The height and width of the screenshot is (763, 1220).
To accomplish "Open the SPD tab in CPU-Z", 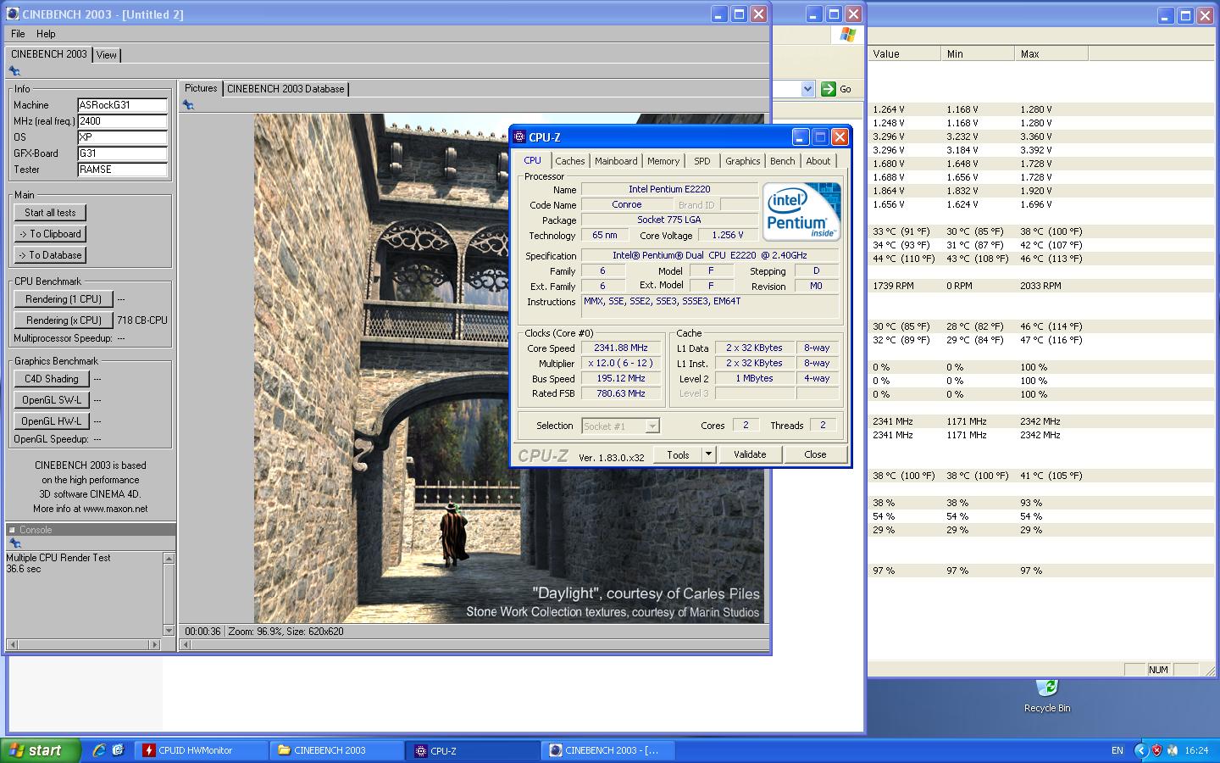I will tap(702, 161).
